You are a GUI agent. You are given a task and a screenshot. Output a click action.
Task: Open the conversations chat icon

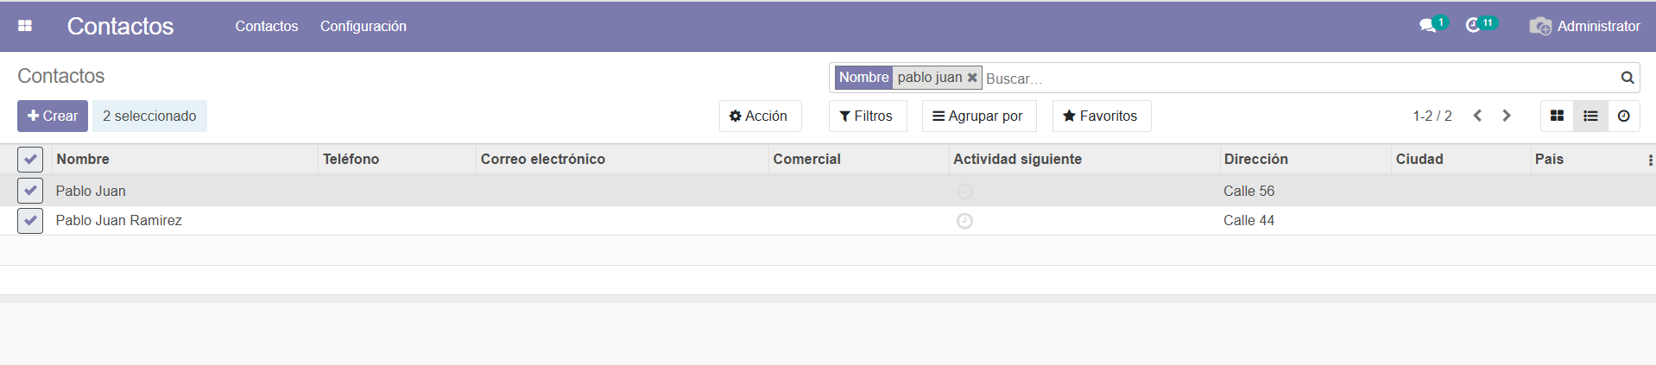(1427, 26)
